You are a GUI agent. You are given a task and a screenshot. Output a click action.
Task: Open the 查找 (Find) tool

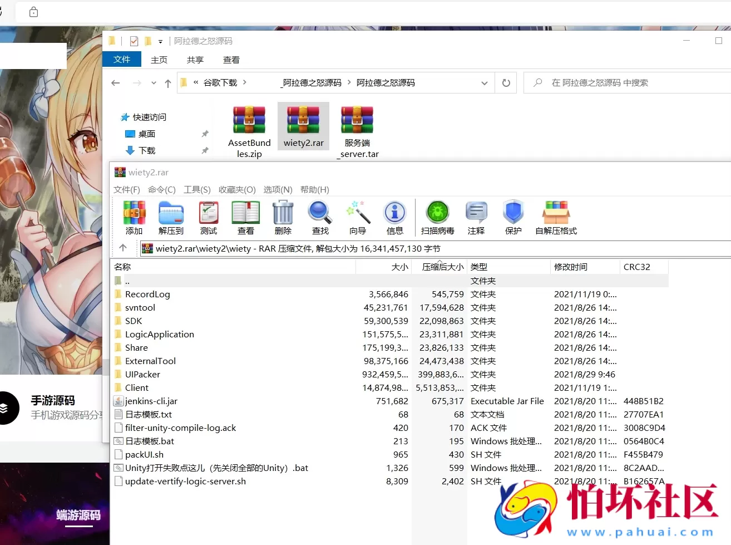(x=320, y=217)
